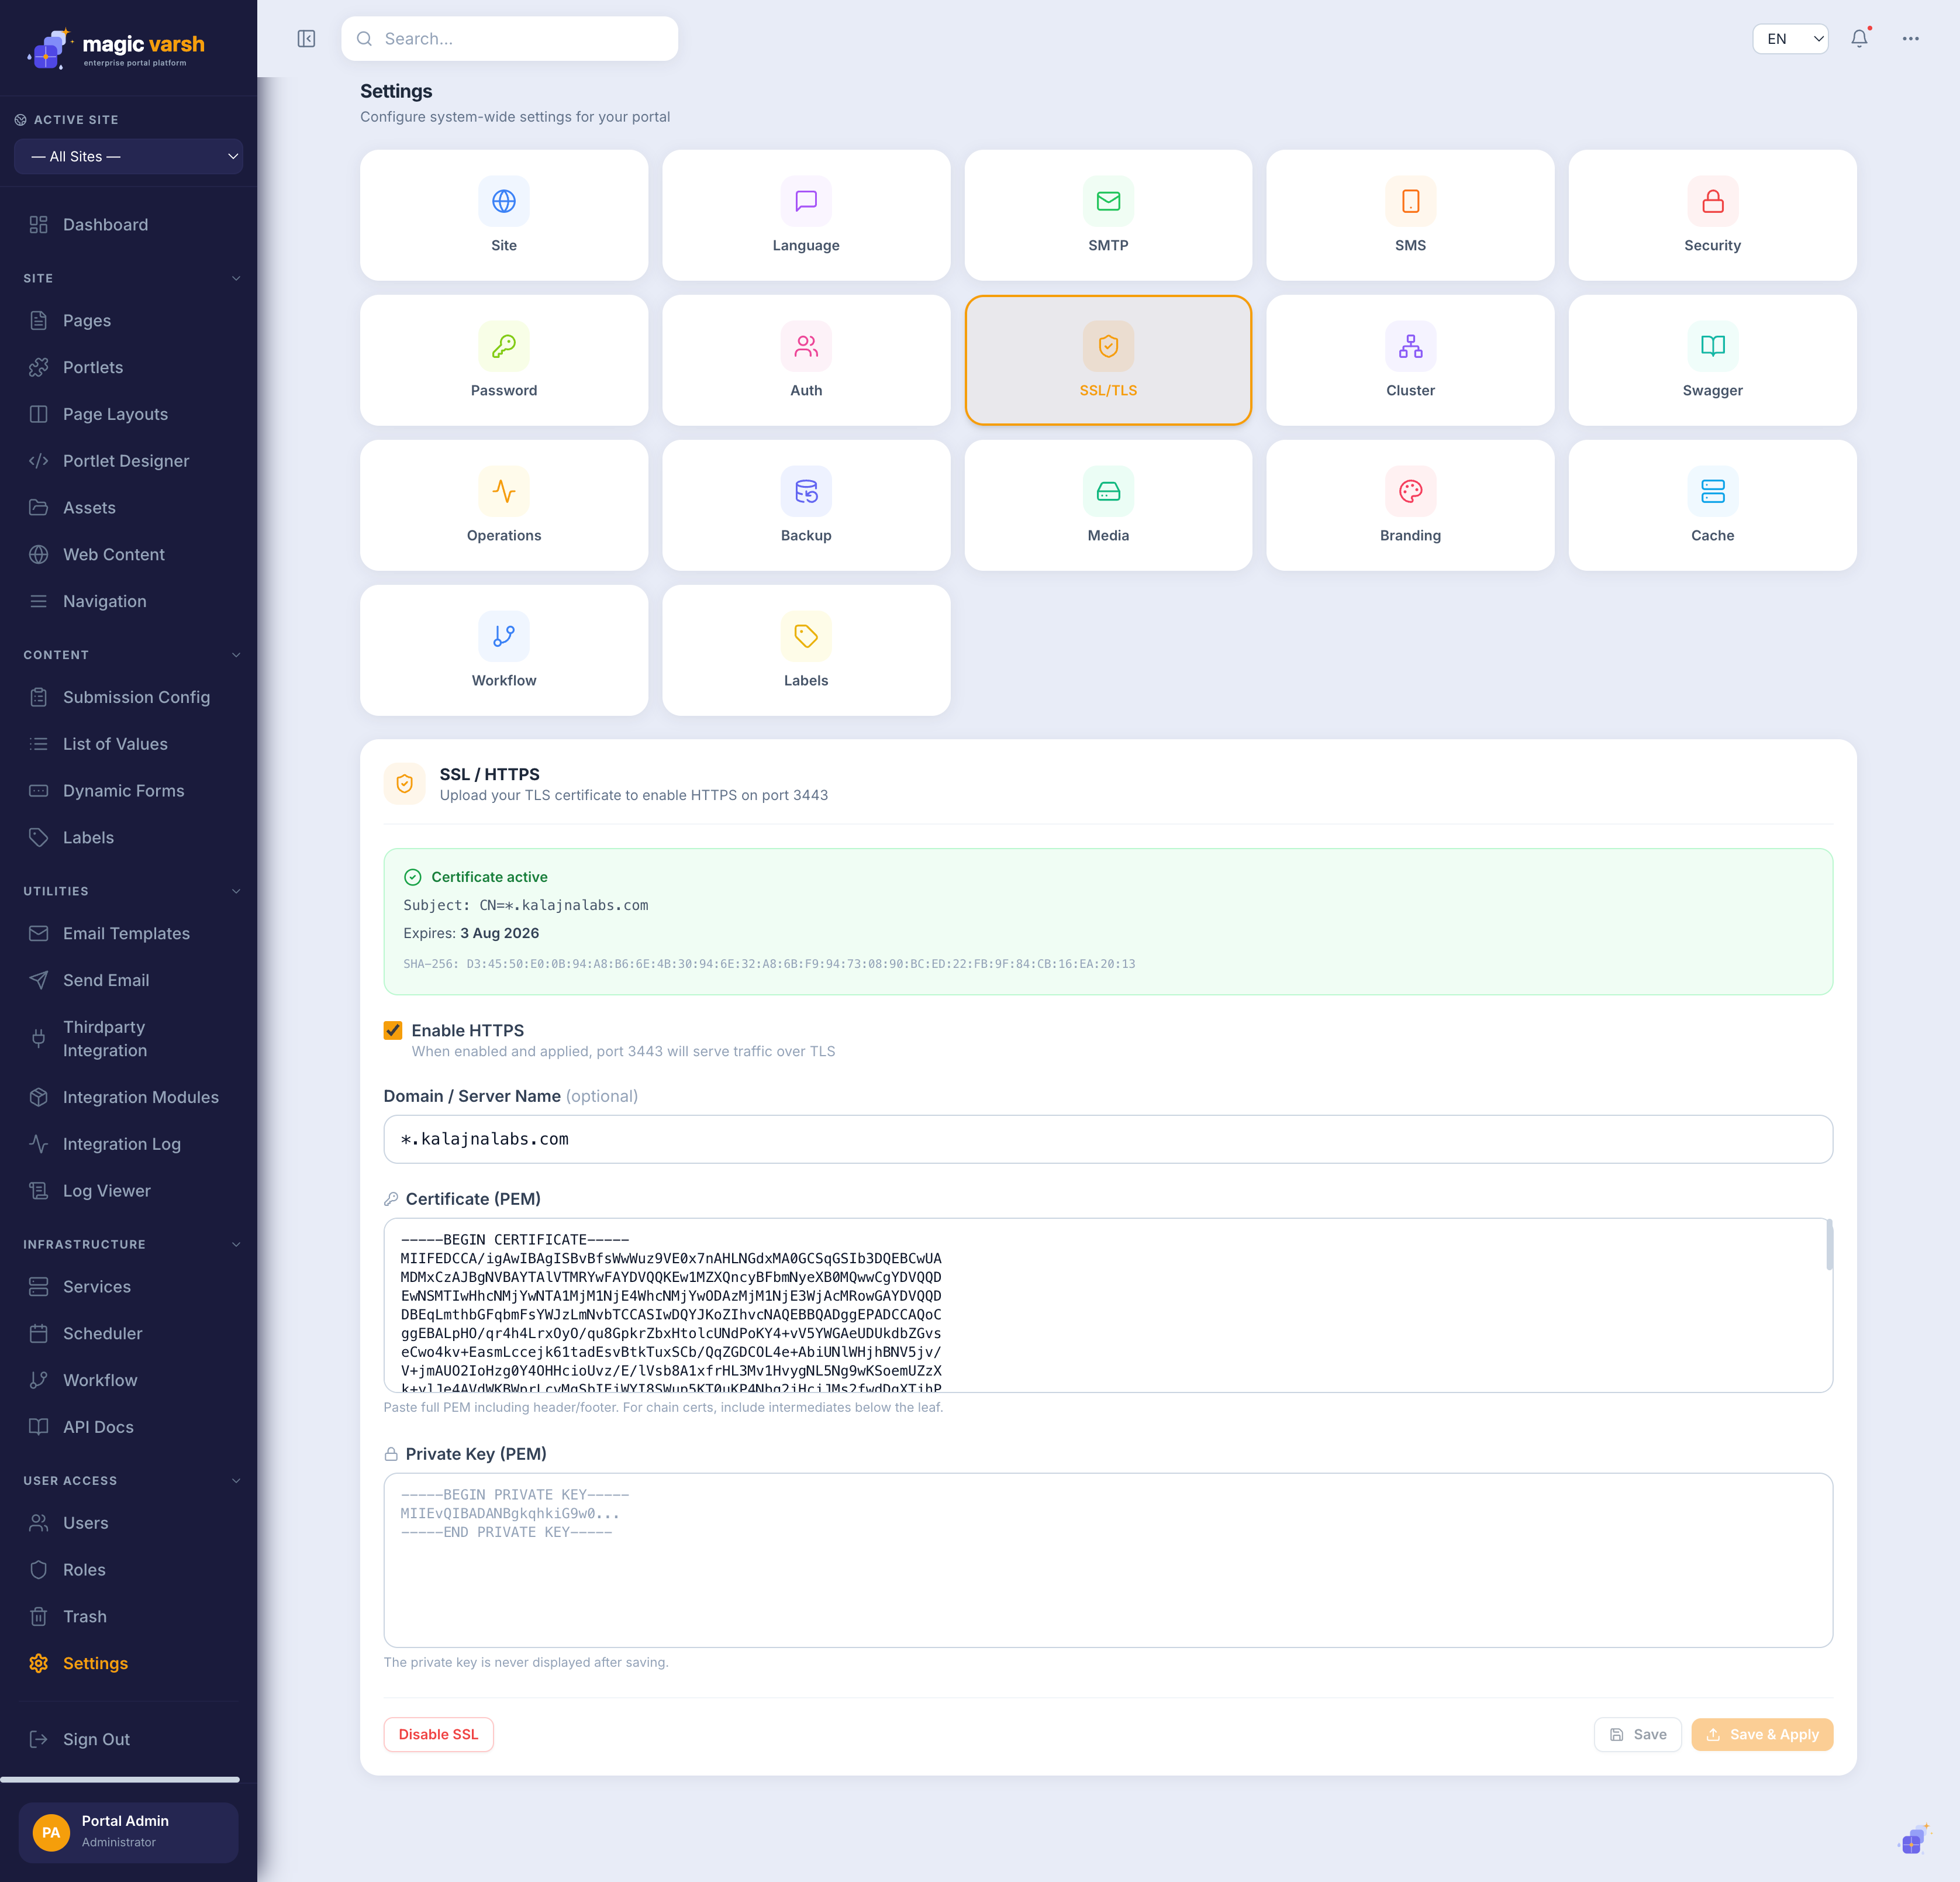Open Dynamic Forms in the sidebar
1960x1882 pixels.
[128, 791]
